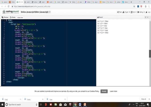Image resolution: width=151 pixels, height=107 pixels.
Task: Share the code snippet
Action: coord(13,17)
